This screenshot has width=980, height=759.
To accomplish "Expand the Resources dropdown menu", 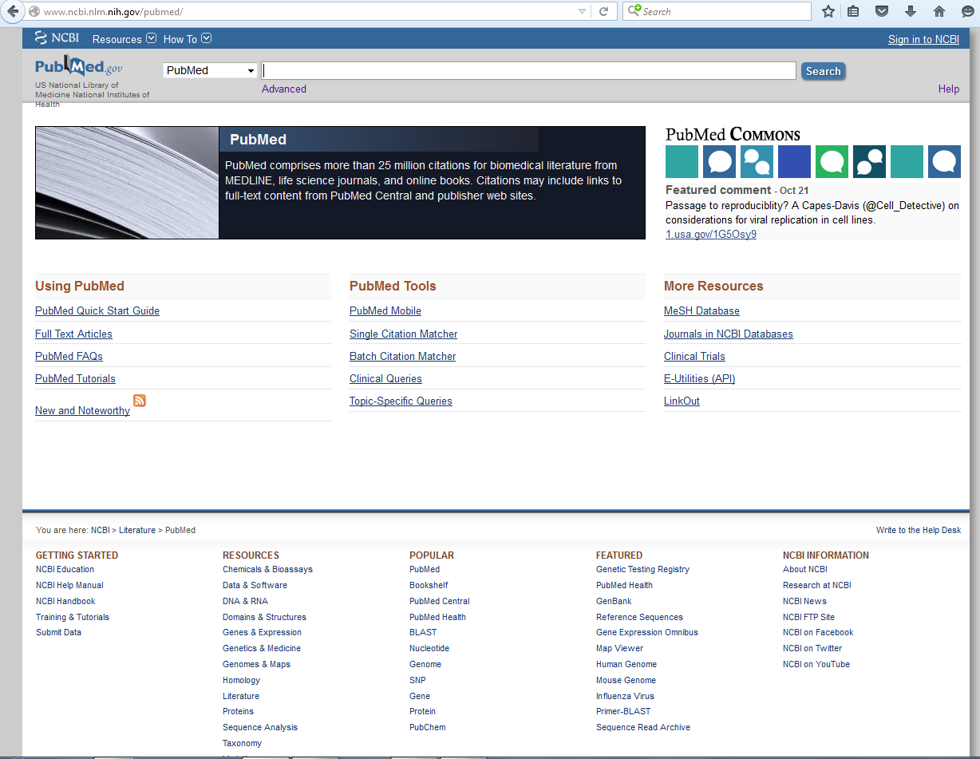I will pos(124,39).
